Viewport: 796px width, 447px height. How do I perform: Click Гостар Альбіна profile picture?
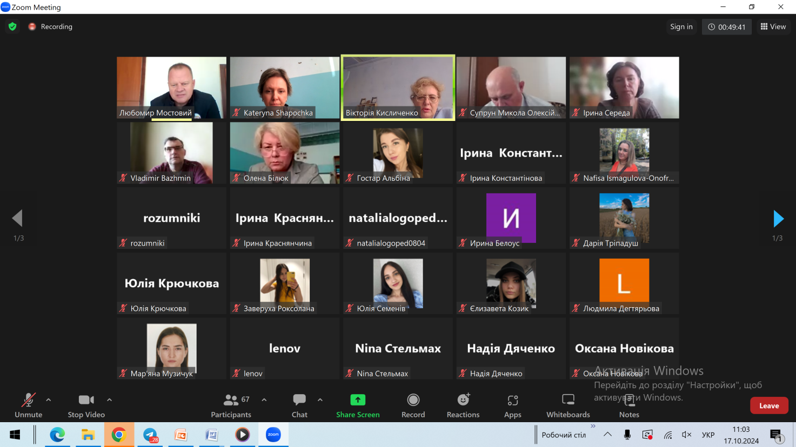(398, 153)
